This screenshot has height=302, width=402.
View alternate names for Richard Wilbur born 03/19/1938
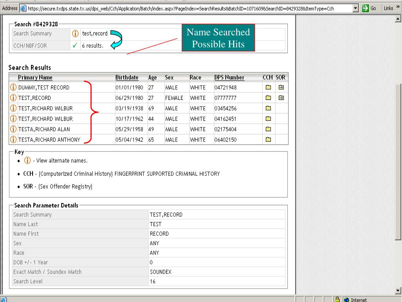pyautogui.click(x=13, y=109)
